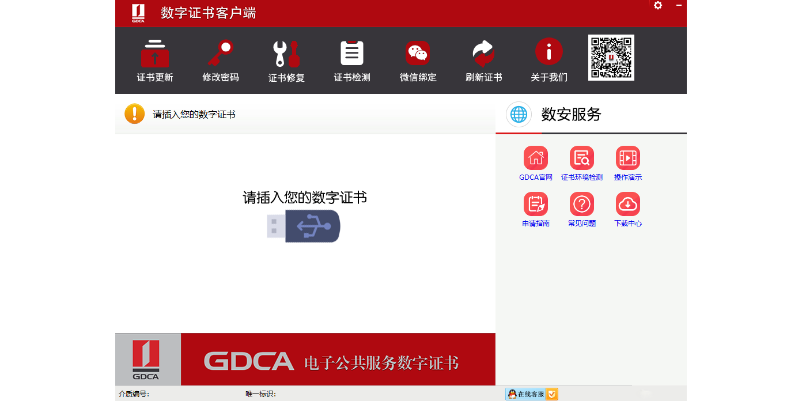Click the orange exclamation warning icon
The width and height of the screenshot is (802, 401).
coord(135,114)
